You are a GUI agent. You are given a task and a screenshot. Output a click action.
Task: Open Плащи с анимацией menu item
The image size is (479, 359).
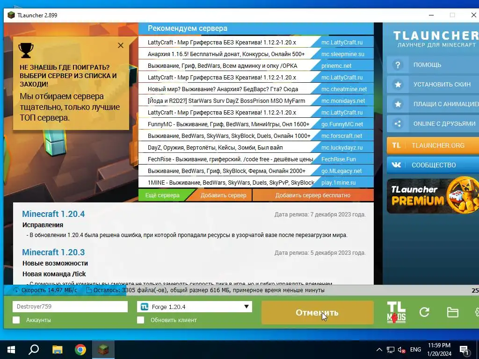click(x=433, y=104)
